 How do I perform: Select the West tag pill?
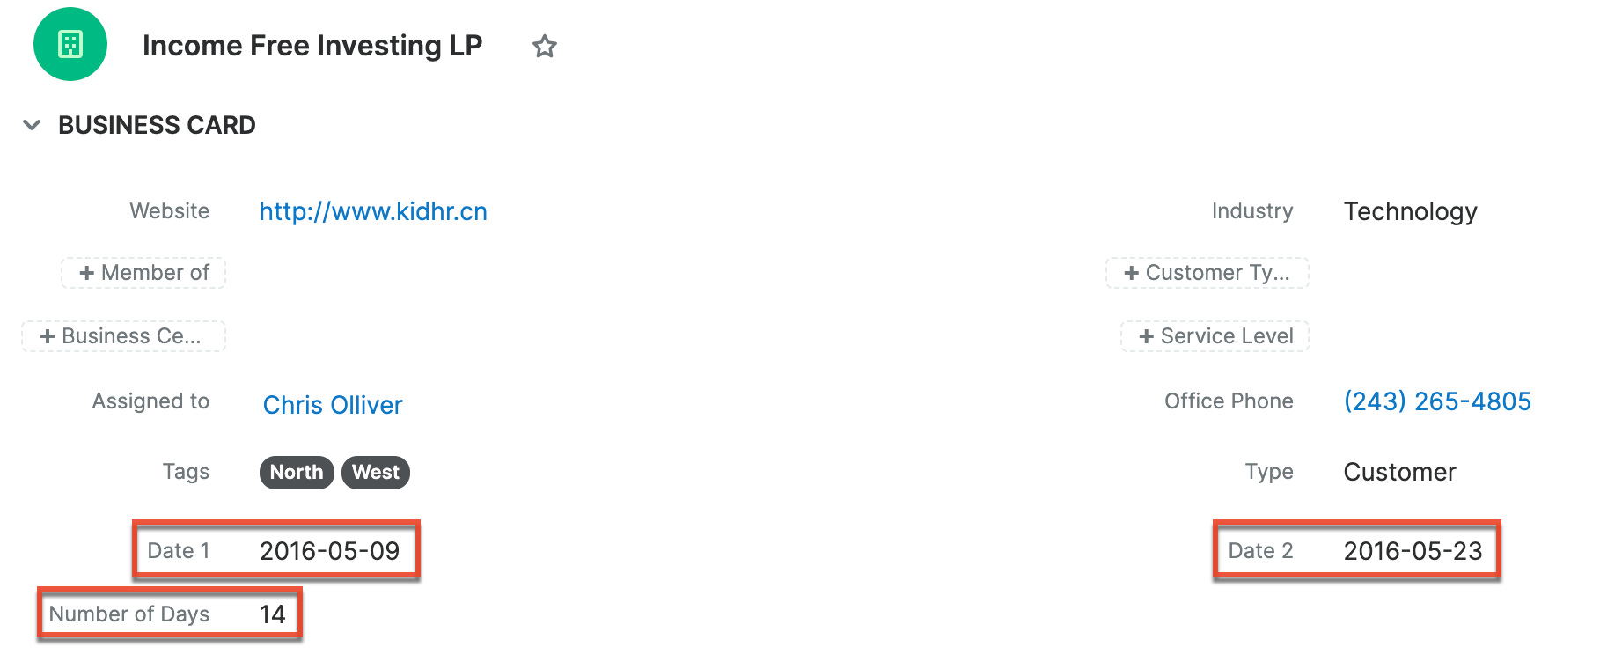[376, 473]
